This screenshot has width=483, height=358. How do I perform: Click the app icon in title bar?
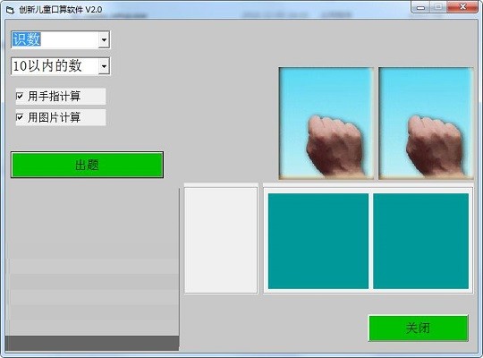point(10,10)
